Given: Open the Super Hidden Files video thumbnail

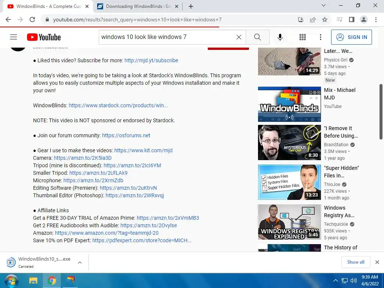Looking at the screenshot, I should (289, 182).
